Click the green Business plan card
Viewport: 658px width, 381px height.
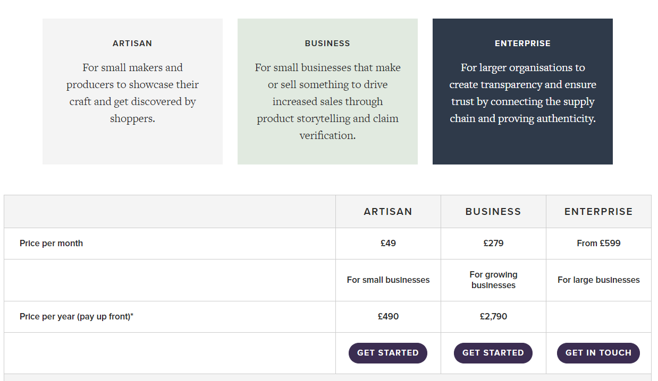(327, 91)
